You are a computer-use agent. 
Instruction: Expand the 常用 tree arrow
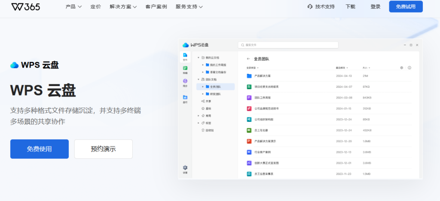pos(199,116)
